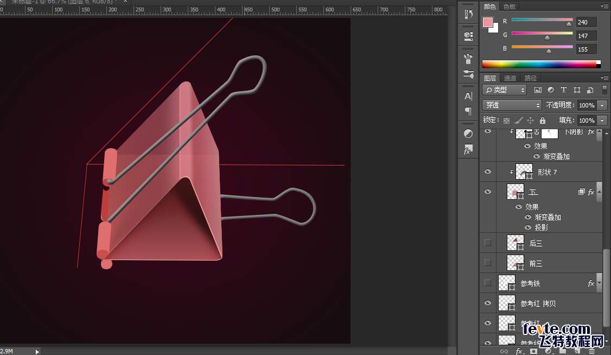Click the foreground color swatch
Viewport: 611px width, 355px height.
click(x=487, y=22)
